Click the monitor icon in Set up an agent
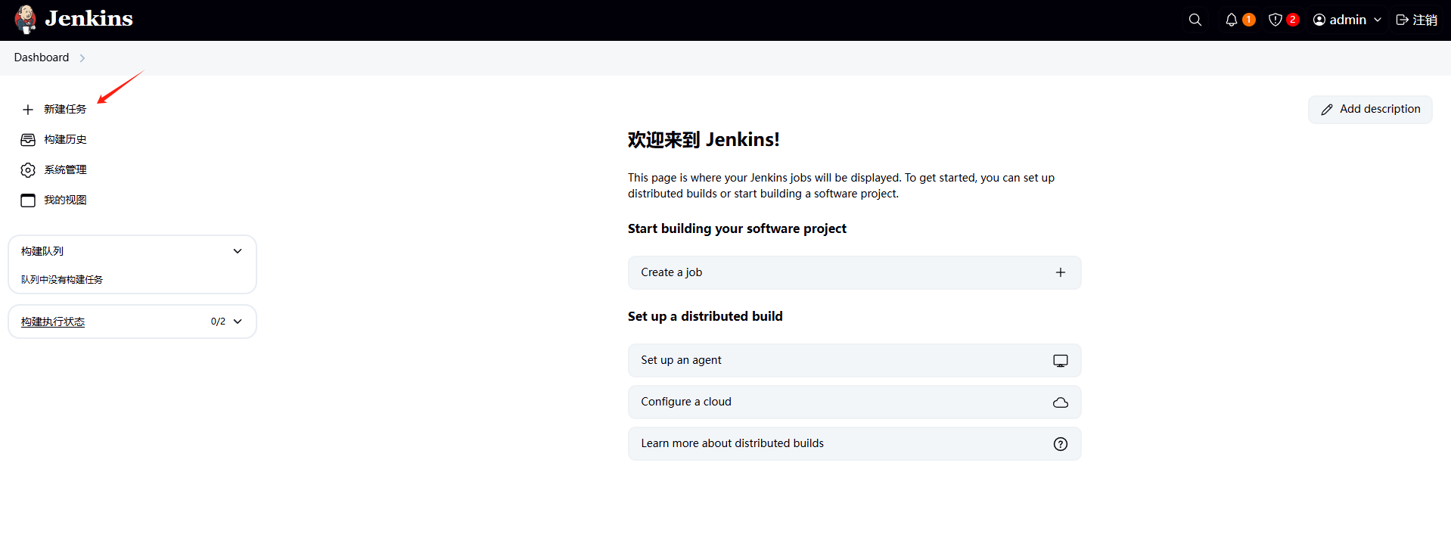The image size is (1451, 553). point(1061,361)
